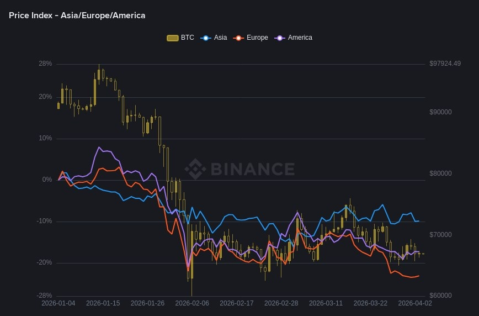This screenshot has height=316, width=479.
Task: Click the BTC candlestick legend swatch
Action: click(173, 38)
